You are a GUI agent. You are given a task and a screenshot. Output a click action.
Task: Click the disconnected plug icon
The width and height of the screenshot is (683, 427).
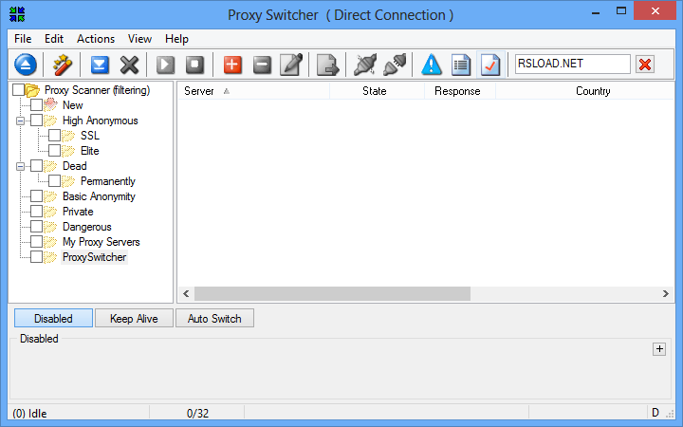(x=365, y=65)
